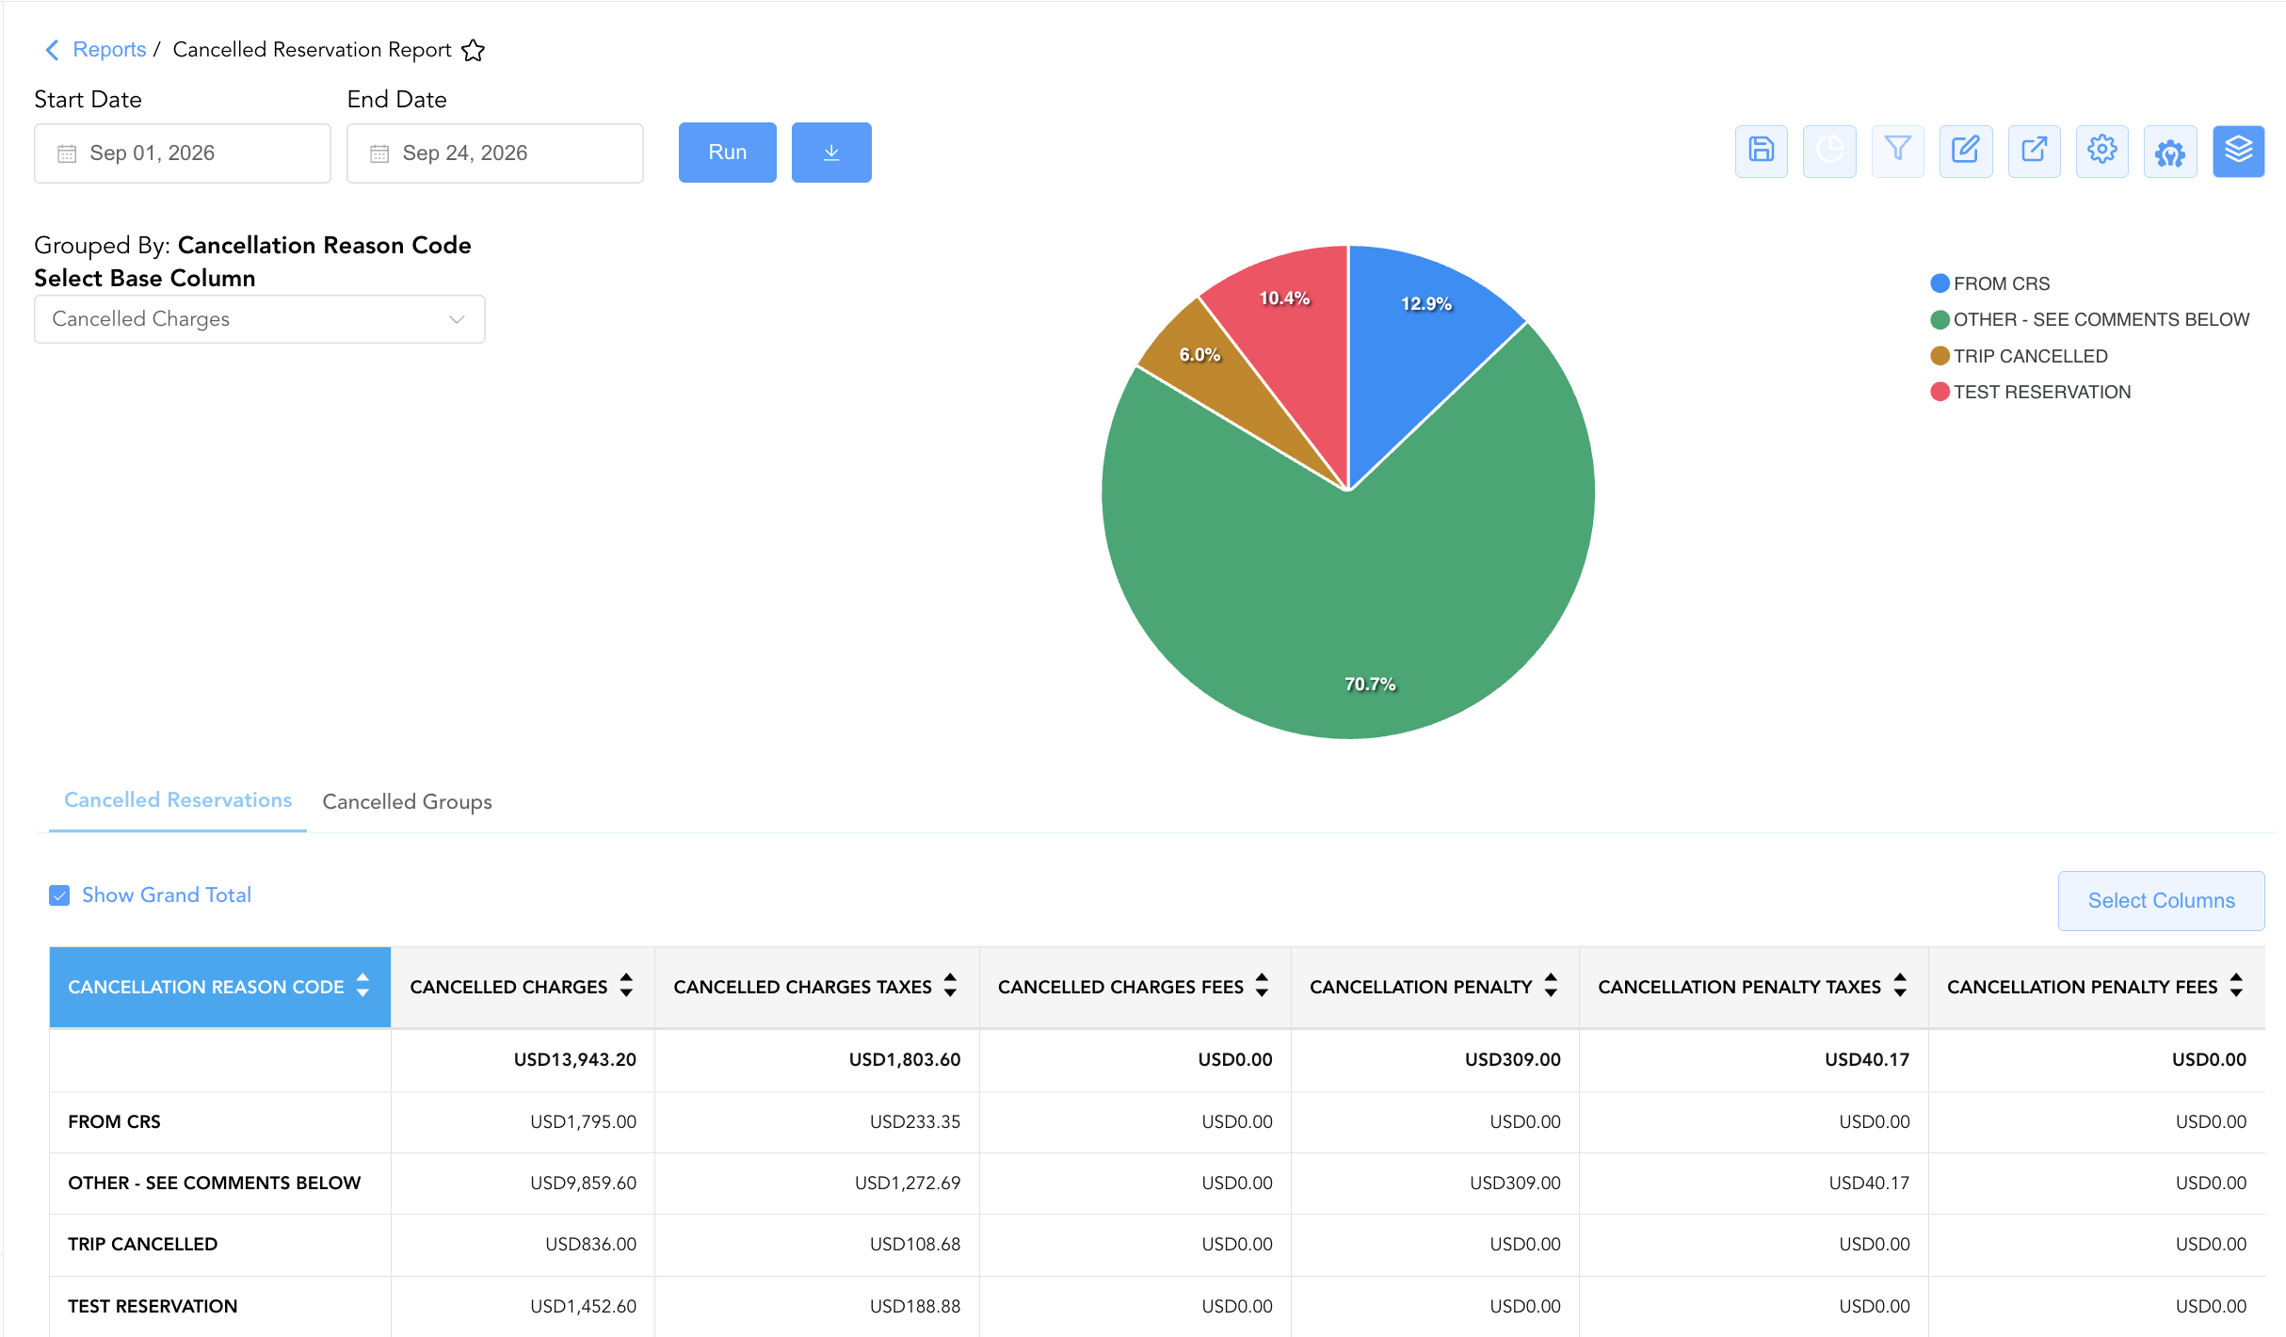
Task: Toggle TRIP CANCELLED legend entry
Action: (x=2019, y=356)
